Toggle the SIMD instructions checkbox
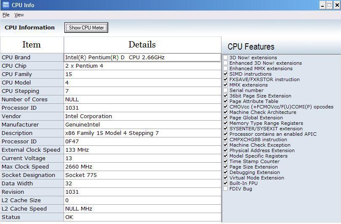 [x=226, y=74]
